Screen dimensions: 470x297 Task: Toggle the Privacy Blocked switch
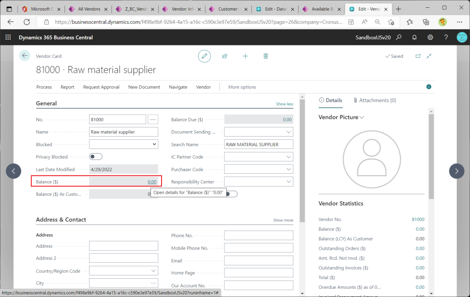95,157
